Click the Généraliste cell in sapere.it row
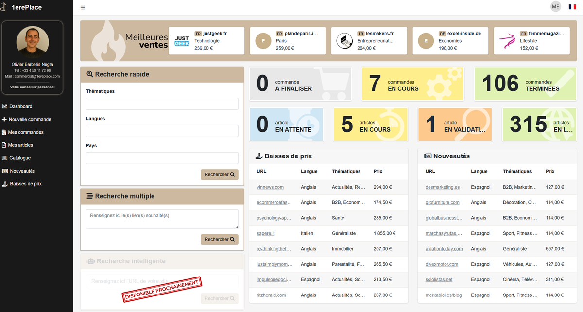Image resolution: width=583 pixels, height=312 pixels. [x=344, y=233]
